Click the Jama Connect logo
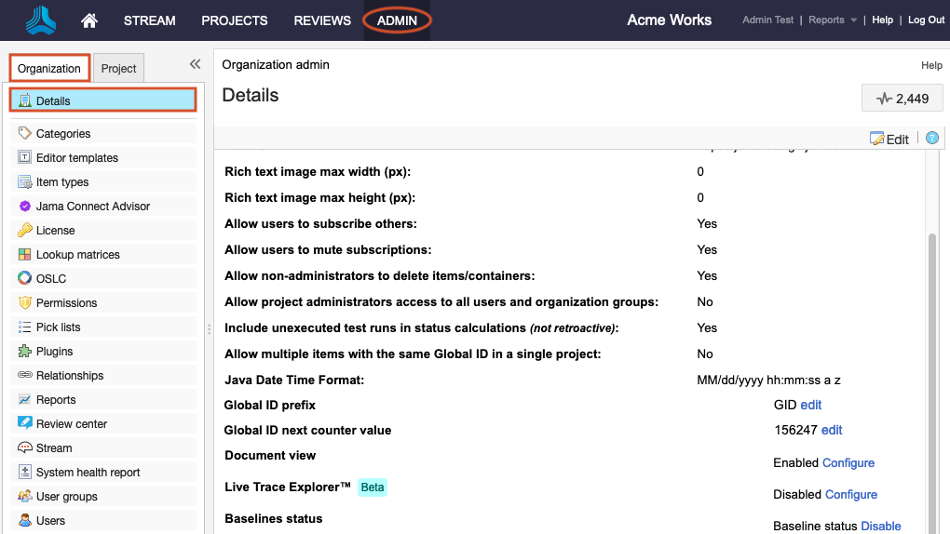Image resolution: width=950 pixels, height=534 pixels. [x=41, y=20]
